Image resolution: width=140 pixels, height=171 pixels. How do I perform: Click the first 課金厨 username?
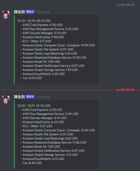tap(19, 12)
